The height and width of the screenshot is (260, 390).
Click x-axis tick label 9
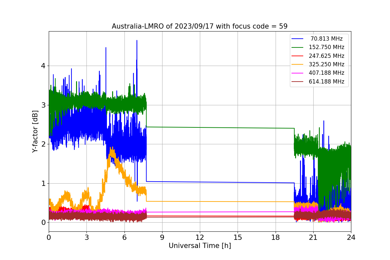162,238
